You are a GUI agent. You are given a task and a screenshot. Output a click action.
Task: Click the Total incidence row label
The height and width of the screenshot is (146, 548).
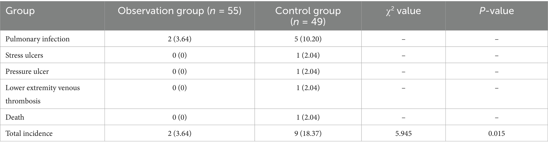point(29,133)
